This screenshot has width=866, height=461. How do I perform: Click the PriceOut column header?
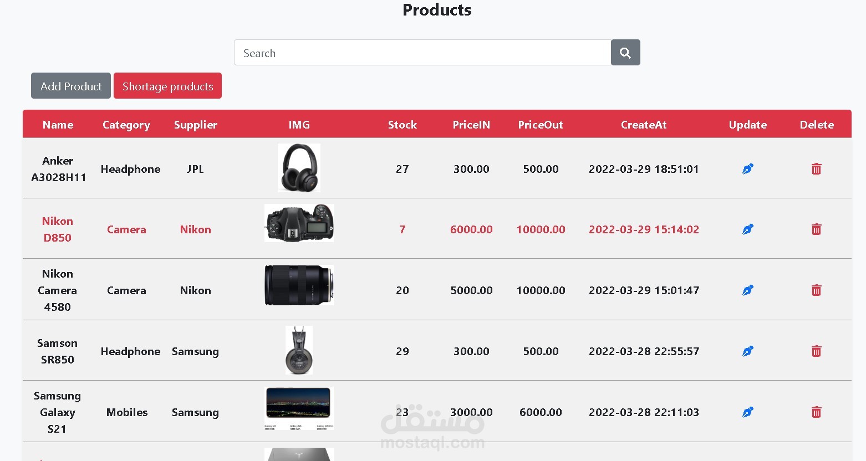click(541, 125)
